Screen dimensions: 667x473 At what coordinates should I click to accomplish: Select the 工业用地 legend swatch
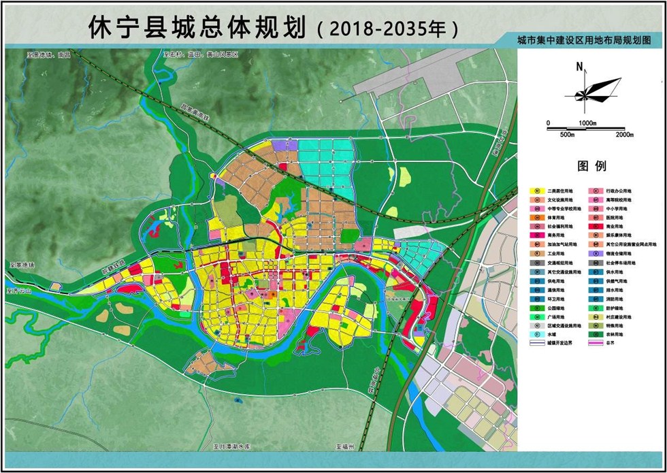[538, 253]
